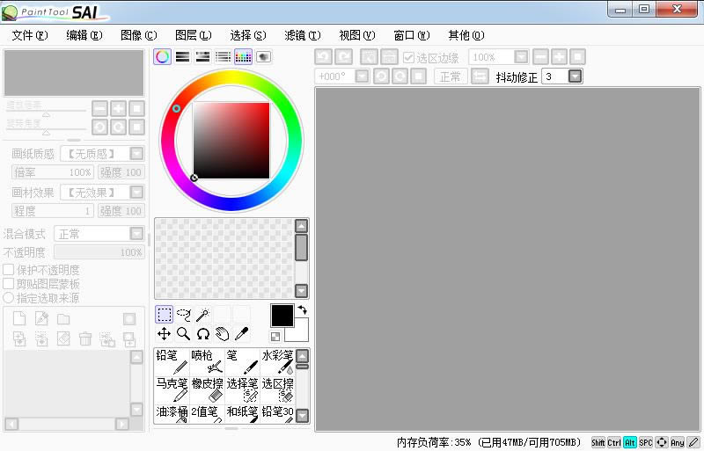Show the color mixer panel
The width and height of the screenshot is (704, 451).
[224, 57]
